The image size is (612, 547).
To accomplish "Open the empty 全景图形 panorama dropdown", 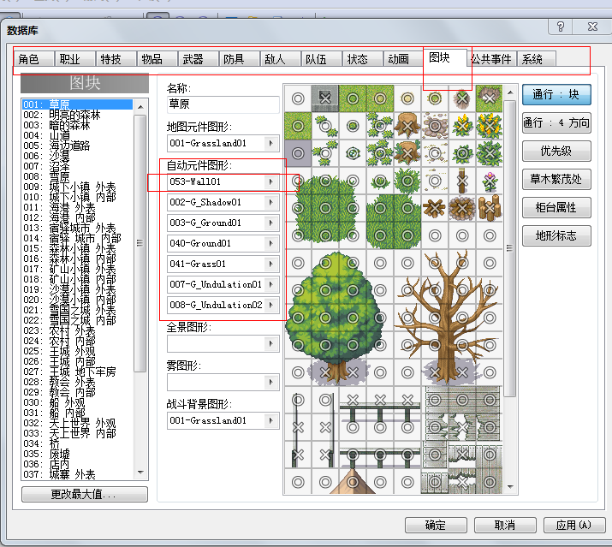I will (x=270, y=343).
